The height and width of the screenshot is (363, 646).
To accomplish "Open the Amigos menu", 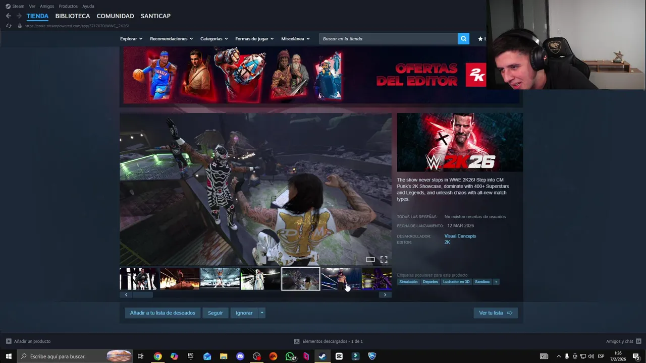I will click(x=47, y=6).
